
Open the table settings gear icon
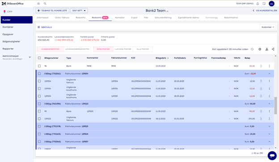point(260,49)
